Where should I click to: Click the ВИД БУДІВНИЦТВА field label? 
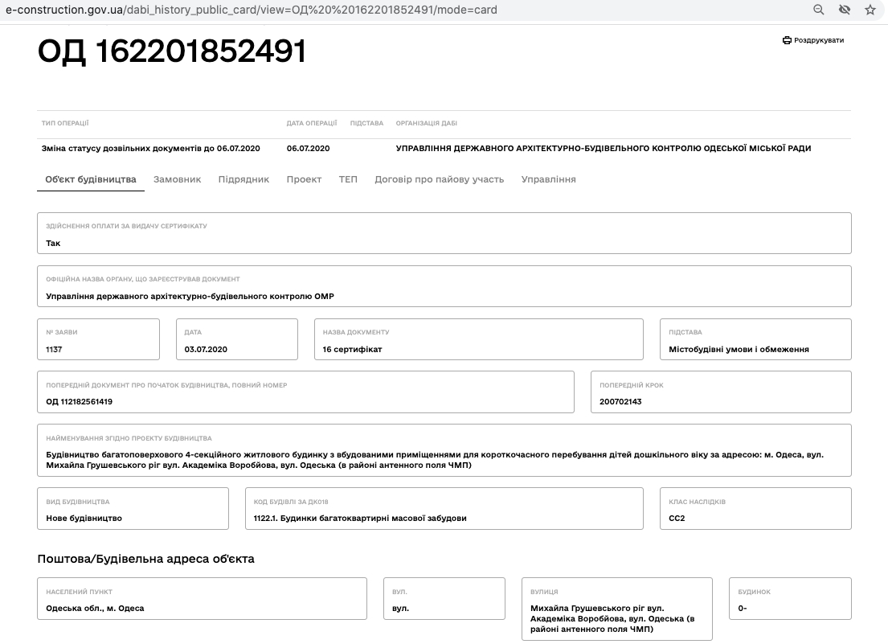click(78, 502)
